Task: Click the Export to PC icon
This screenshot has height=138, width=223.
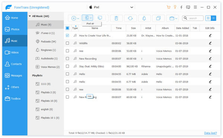Action: click(100, 18)
